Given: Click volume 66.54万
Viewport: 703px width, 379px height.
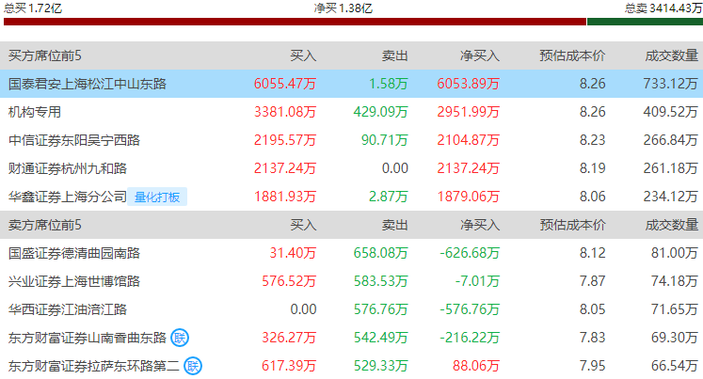Looking at the screenshot, I should (675, 366).
